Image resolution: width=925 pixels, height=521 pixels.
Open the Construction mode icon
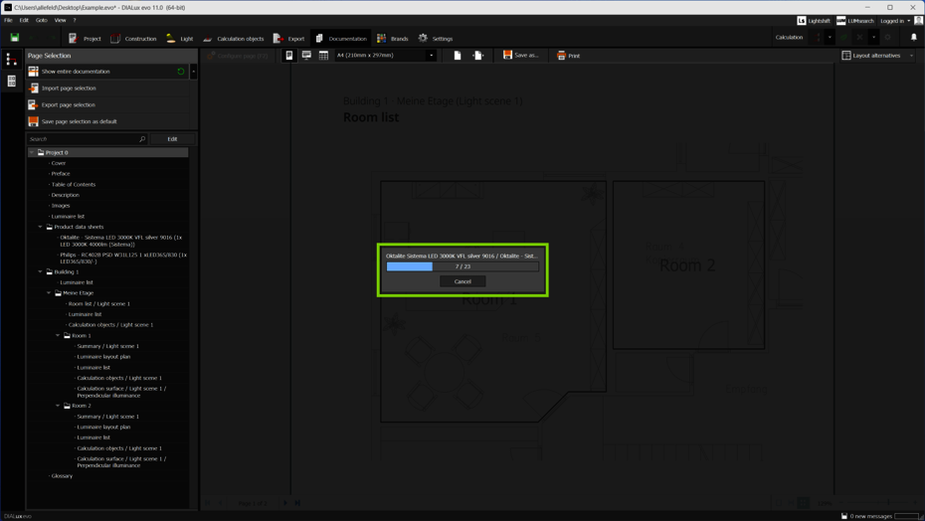point(115,39)
